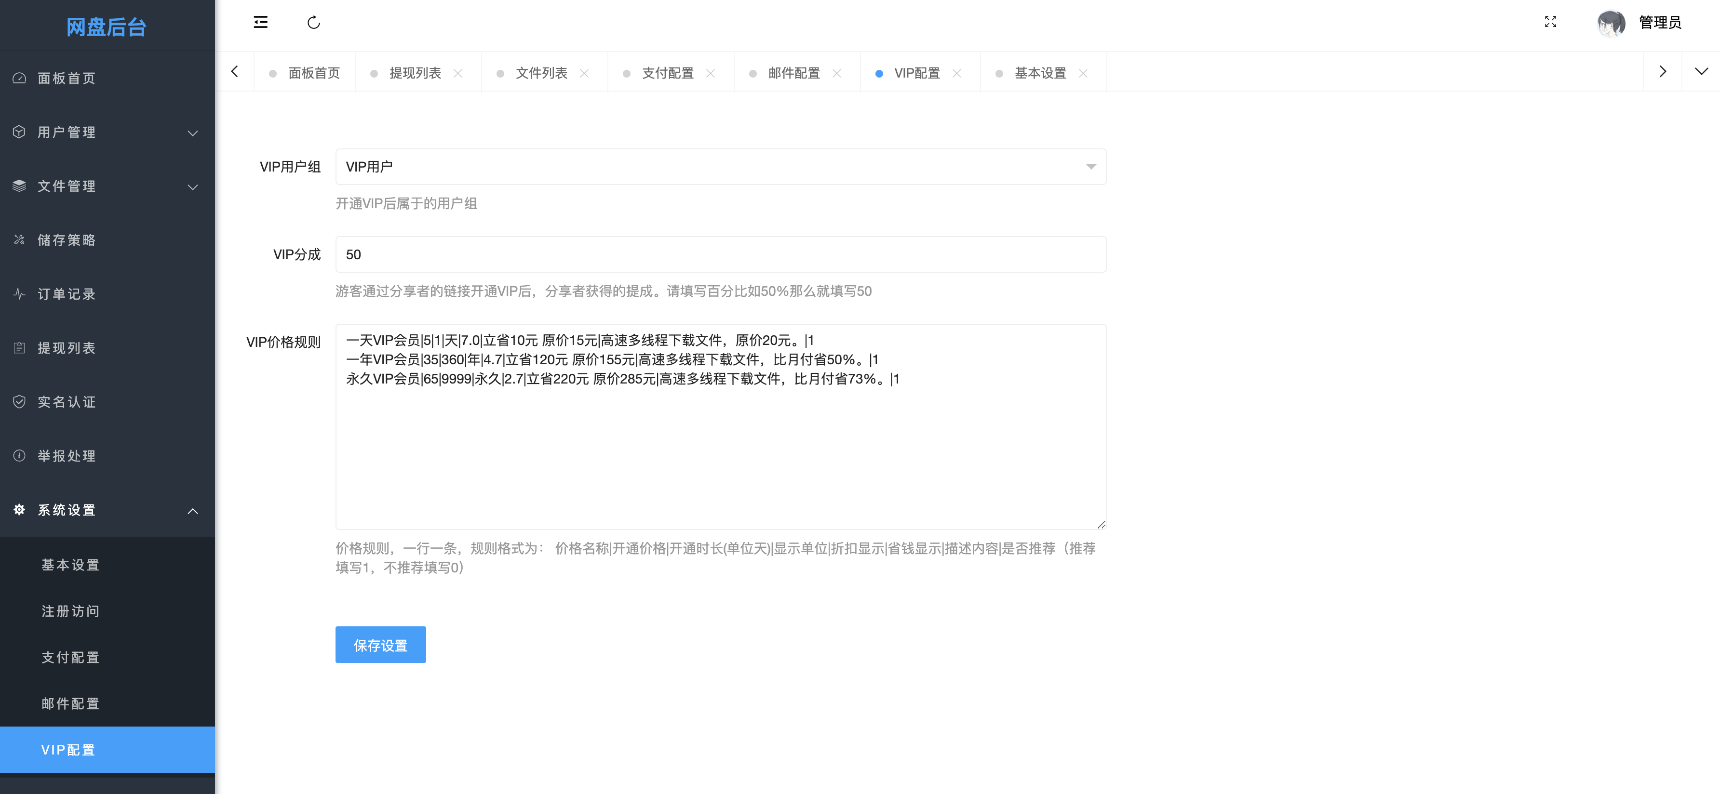Switch to the 文件列表 tab
Screen dimensions: 1720x794
[541, 73]
